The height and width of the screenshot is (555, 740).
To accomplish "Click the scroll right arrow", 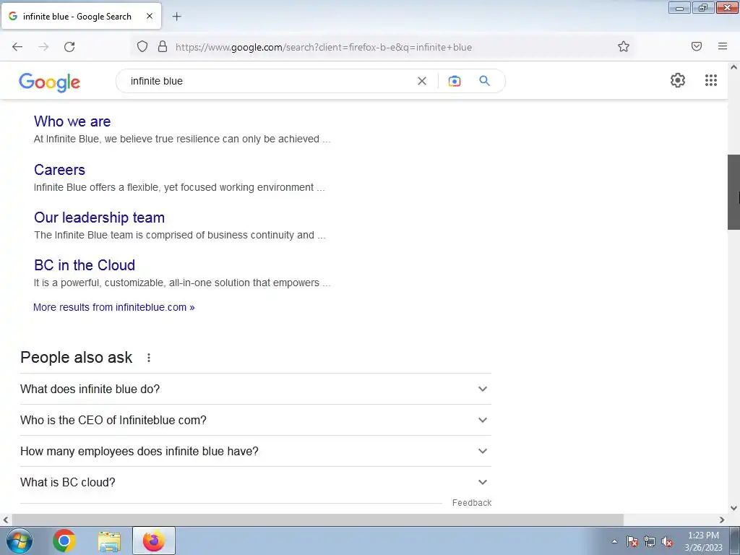I will tap(722, 520).
